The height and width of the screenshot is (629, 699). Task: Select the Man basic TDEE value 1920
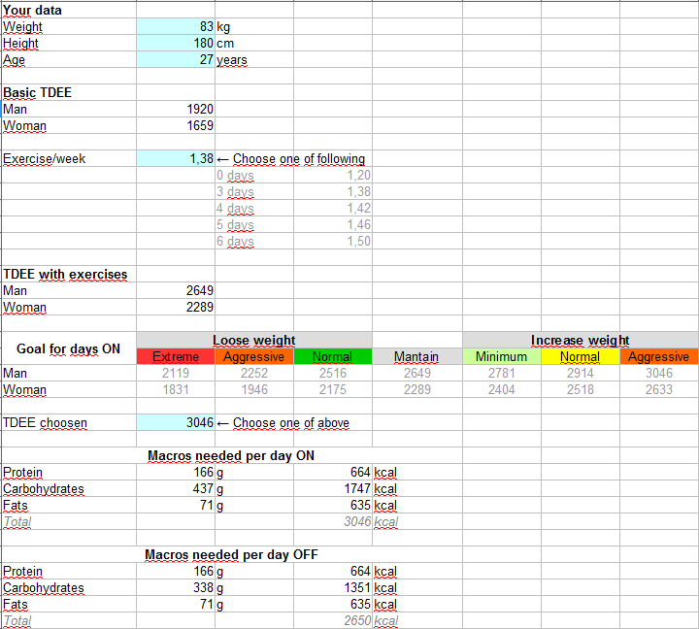pos(176,110)
